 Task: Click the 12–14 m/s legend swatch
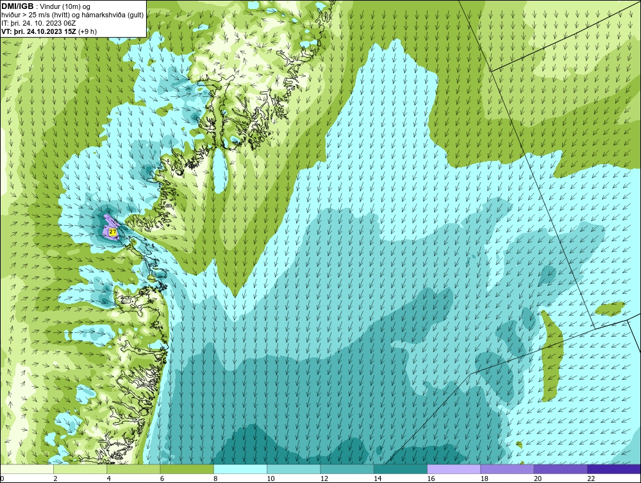(347, 469)
